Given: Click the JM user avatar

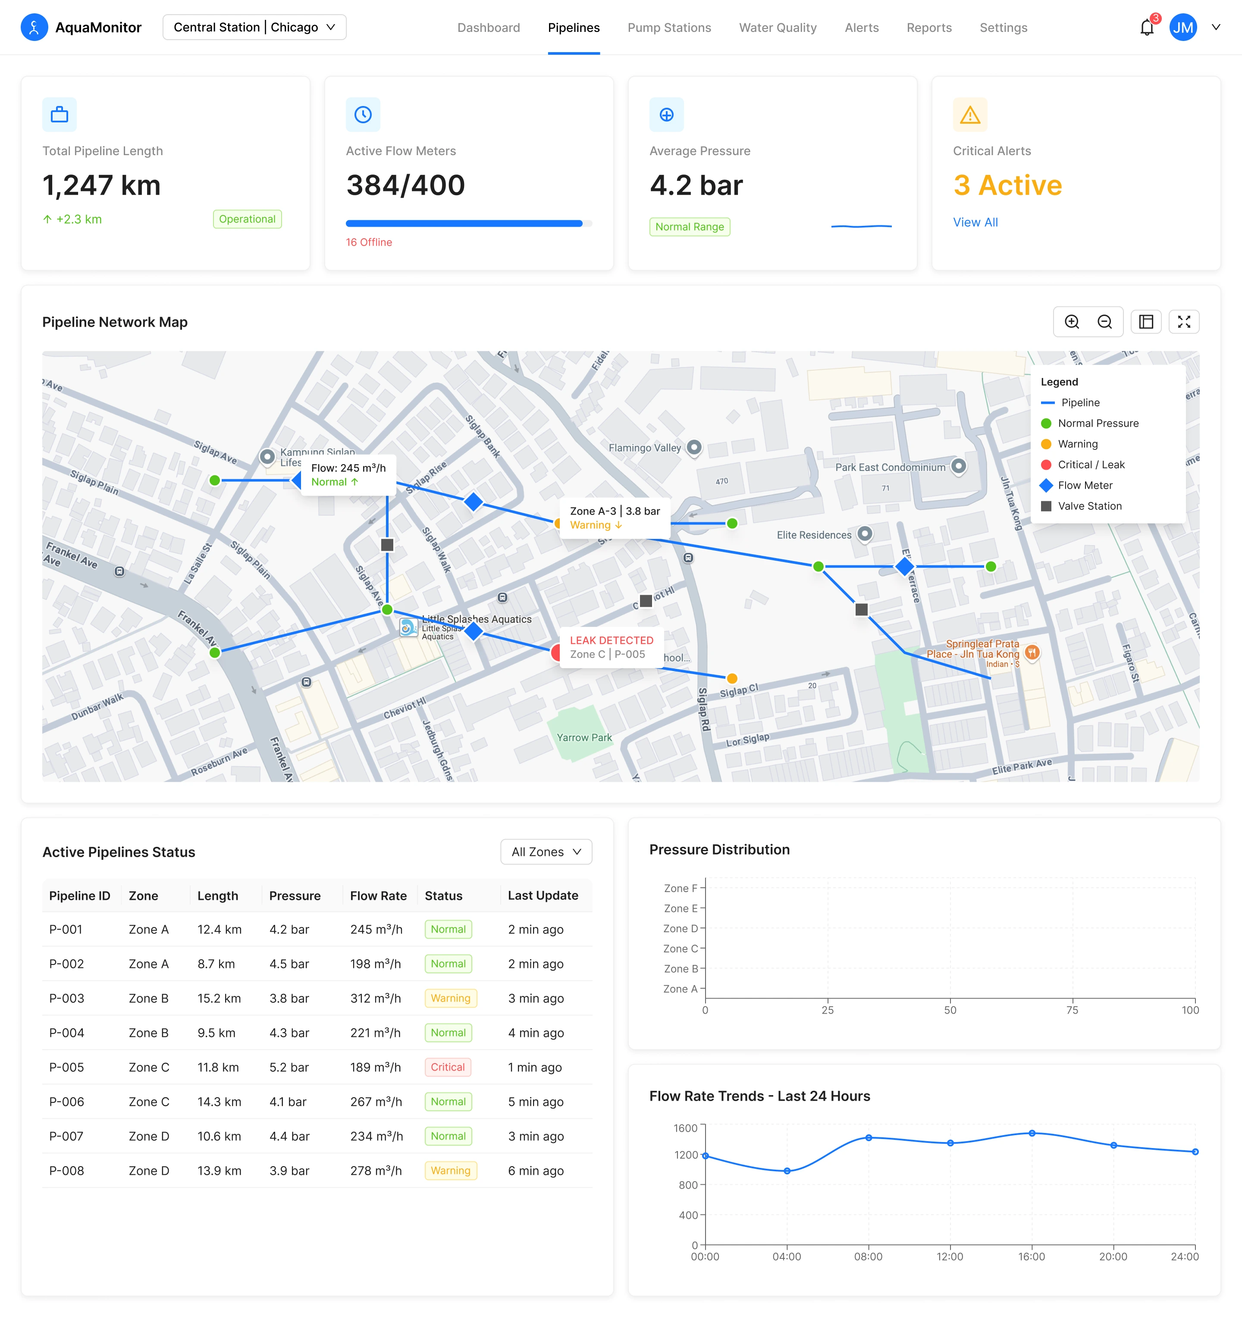Looking at the screenshot, I should [x=1183, y=28].
